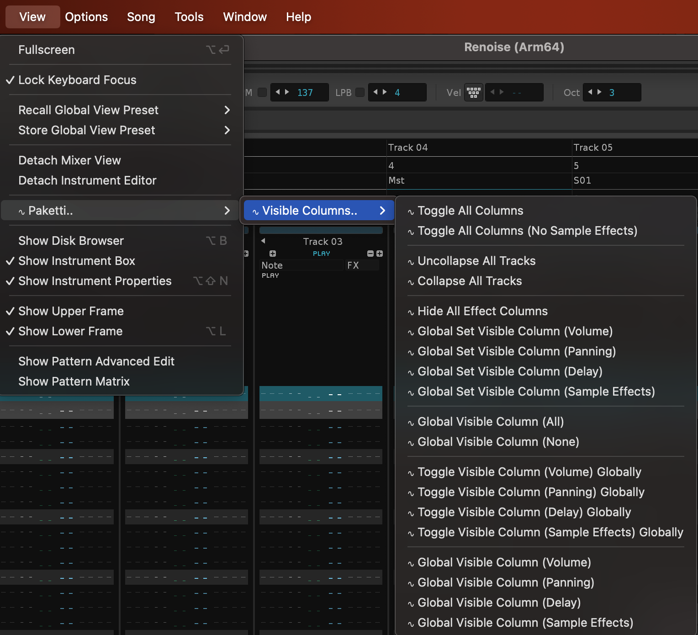The image size is (698, 635).
Task: Select Uncollapse All Tracks
Action: 546,261
